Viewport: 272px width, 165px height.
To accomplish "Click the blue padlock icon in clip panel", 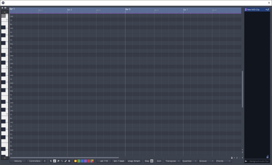I will [267, 156].
